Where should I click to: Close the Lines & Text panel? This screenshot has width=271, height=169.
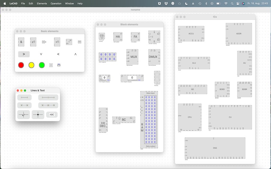[x=18, y=91]
